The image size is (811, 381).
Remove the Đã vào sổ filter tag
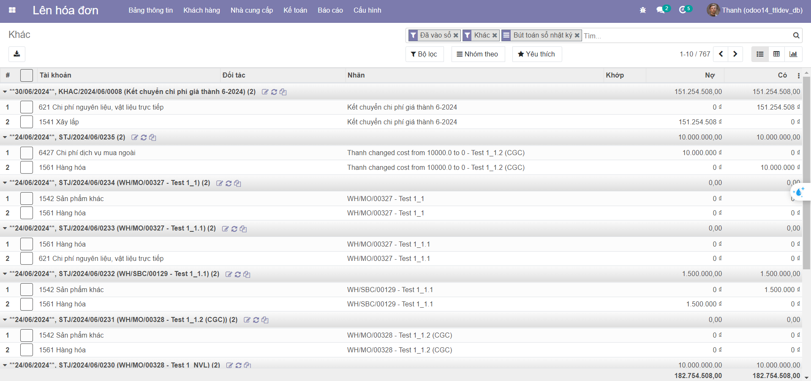pos(456,35)
